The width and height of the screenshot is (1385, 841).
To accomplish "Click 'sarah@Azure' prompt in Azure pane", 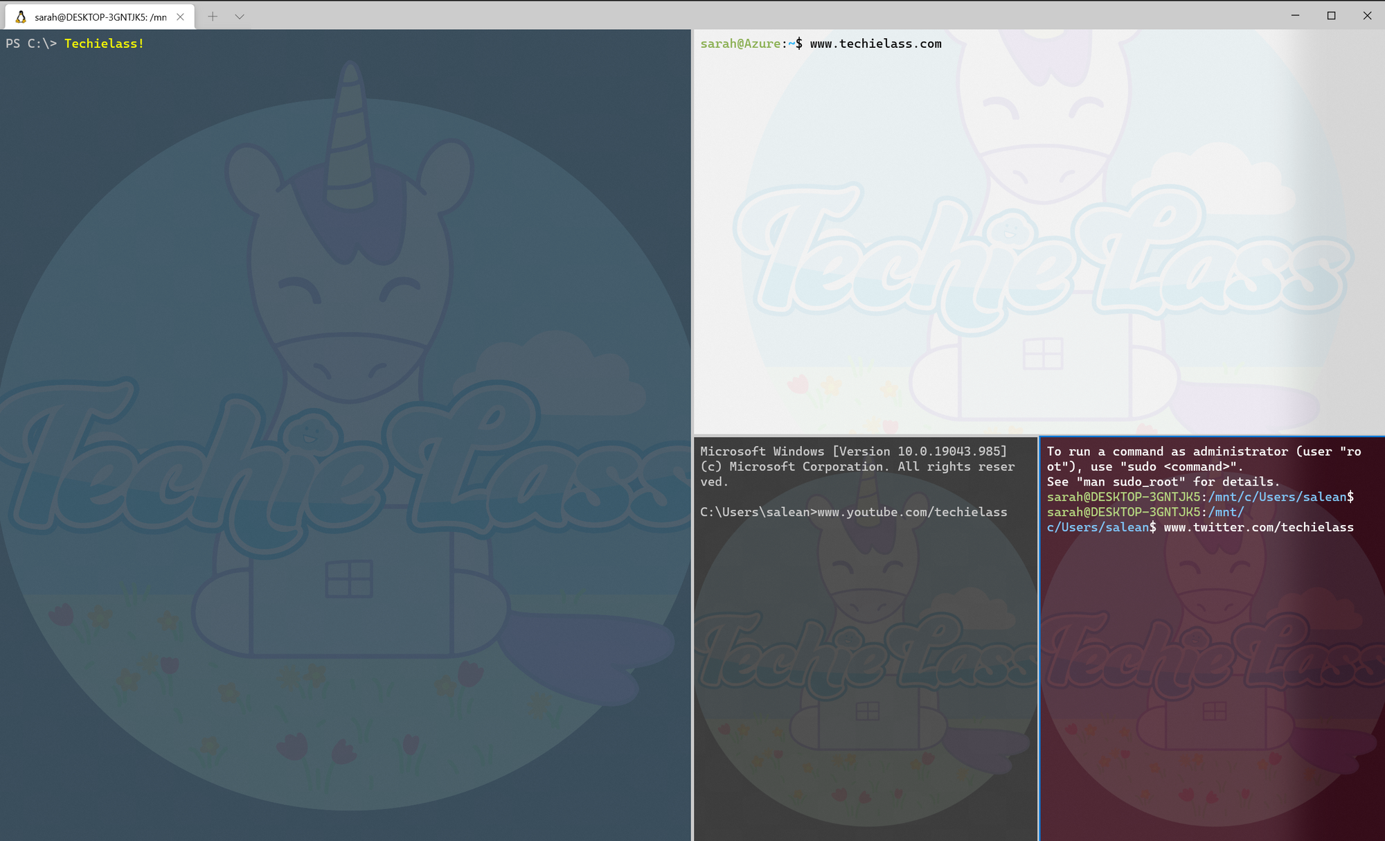I will [x=740, y=44].
